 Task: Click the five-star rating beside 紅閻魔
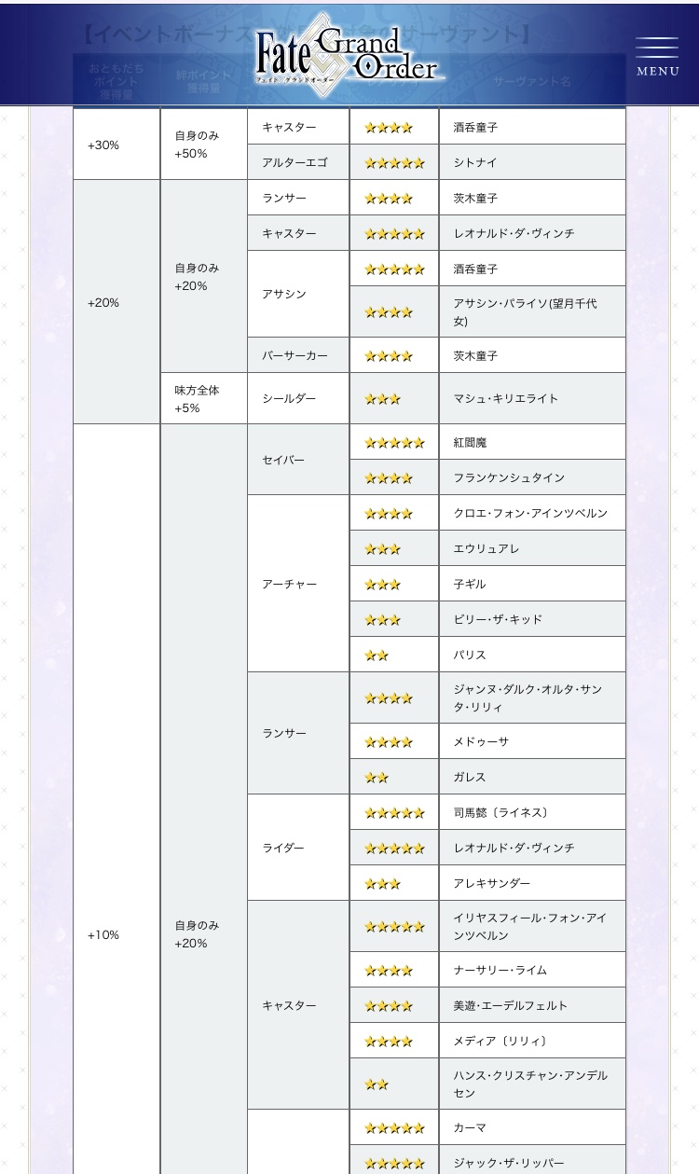(x=394, y=442)
